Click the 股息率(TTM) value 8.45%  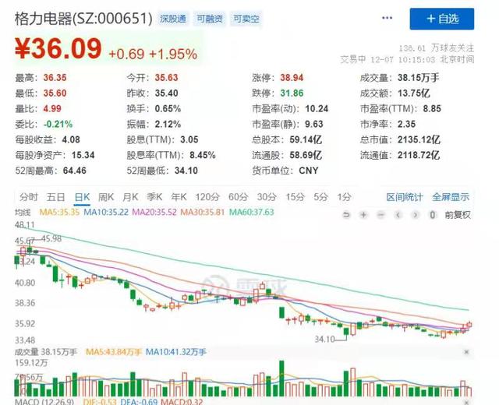tap(203, 155)
